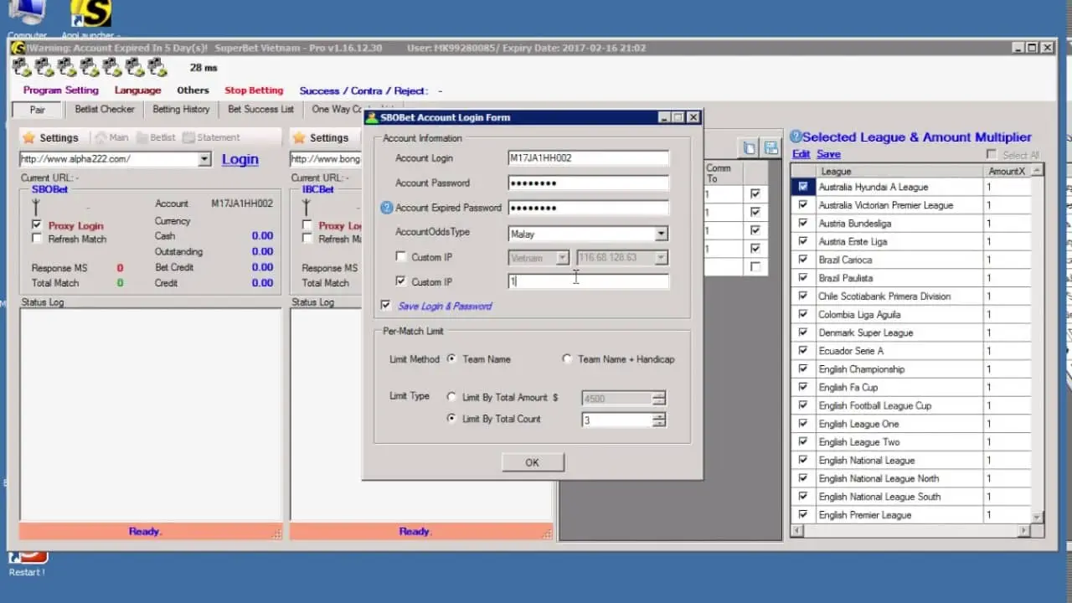
Task: Enable Refresh Match checkbox in SBOBet panel
Action: [x=37, y=239]
